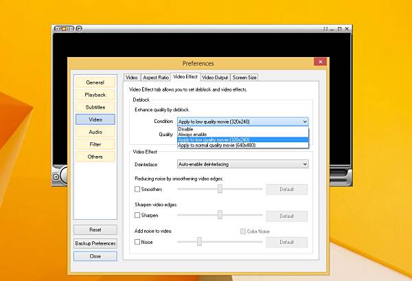412x281 pixels.
Task: Click Default button for Noise
Action: pyautogui.click(x=286, y=242)
